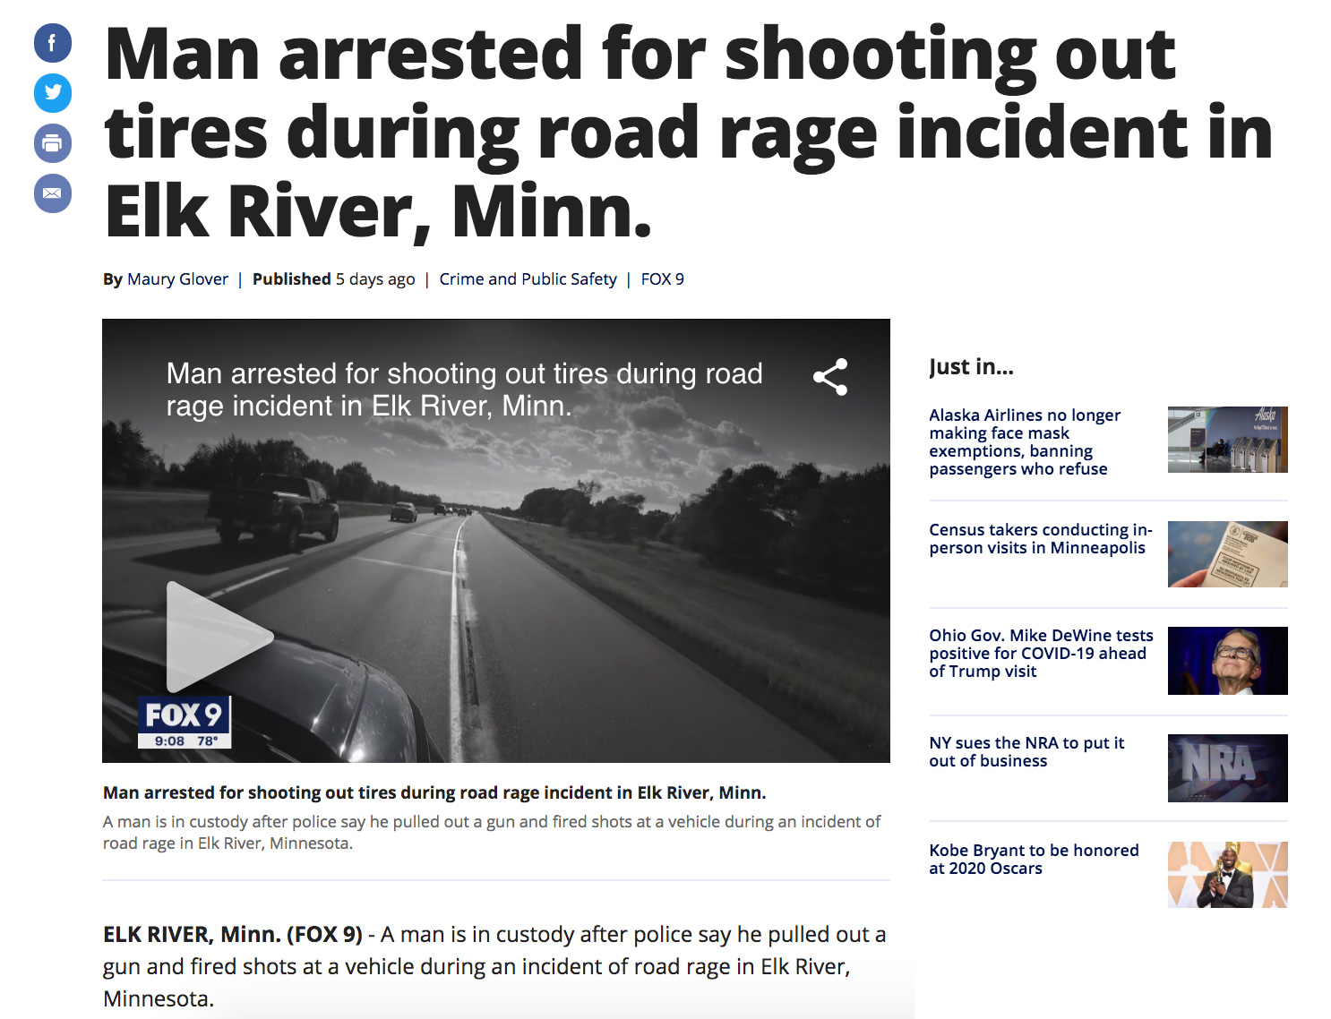
Task: Read Ohio Gov. Mike DeWine story
Action: coord(1041,654)
